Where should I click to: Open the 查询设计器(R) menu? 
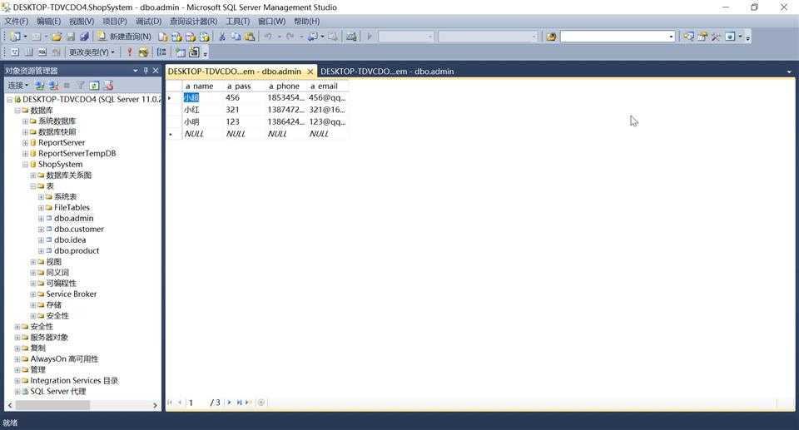click(x=194, y=22)
